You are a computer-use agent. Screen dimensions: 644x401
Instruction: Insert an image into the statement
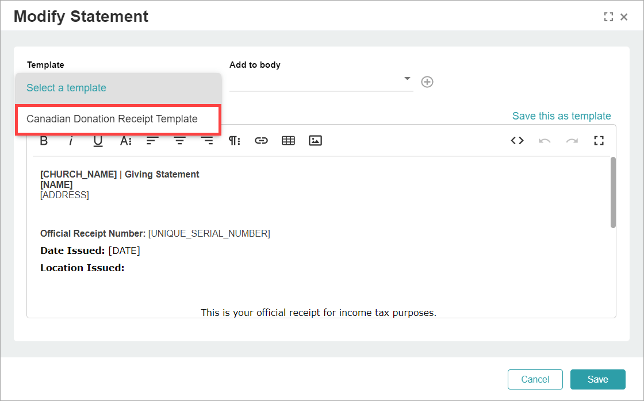[x=315, y=141]
